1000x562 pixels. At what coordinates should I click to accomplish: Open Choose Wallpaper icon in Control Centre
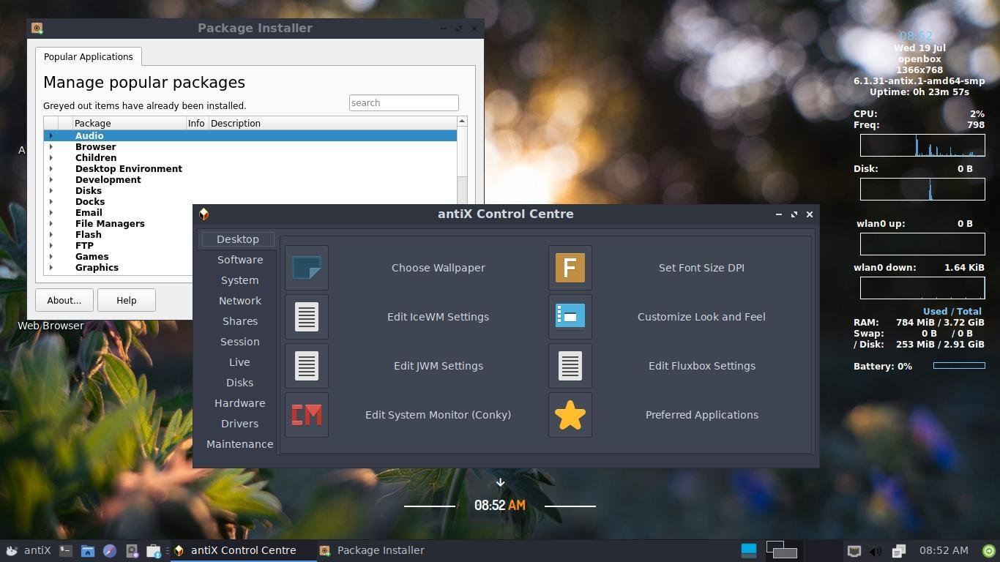coord(307,268)
